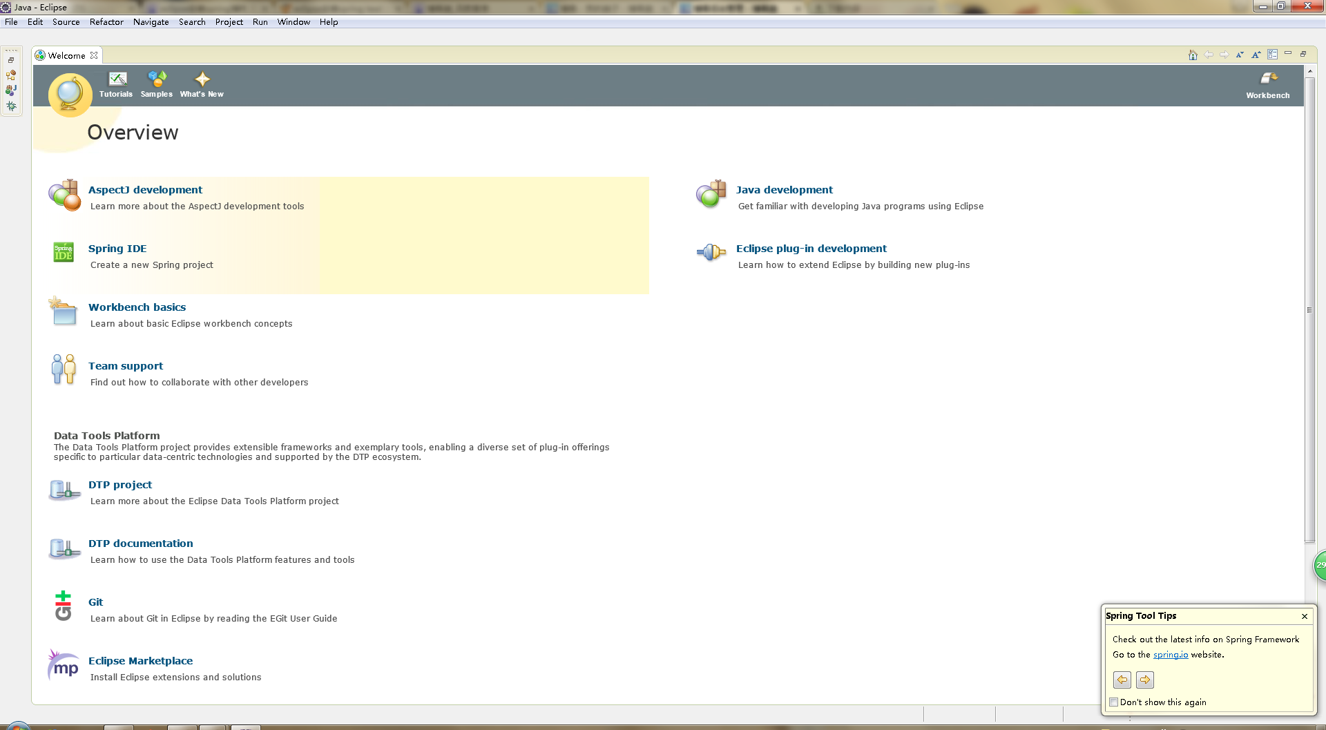1326x730 pixels.
Task: Open the Project menu
Action: click(229, 22)
